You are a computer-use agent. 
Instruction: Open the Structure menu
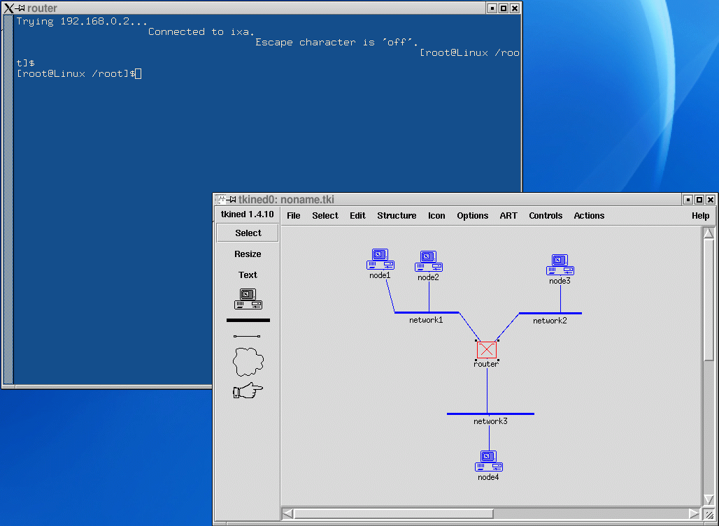[x=397, y=216]
